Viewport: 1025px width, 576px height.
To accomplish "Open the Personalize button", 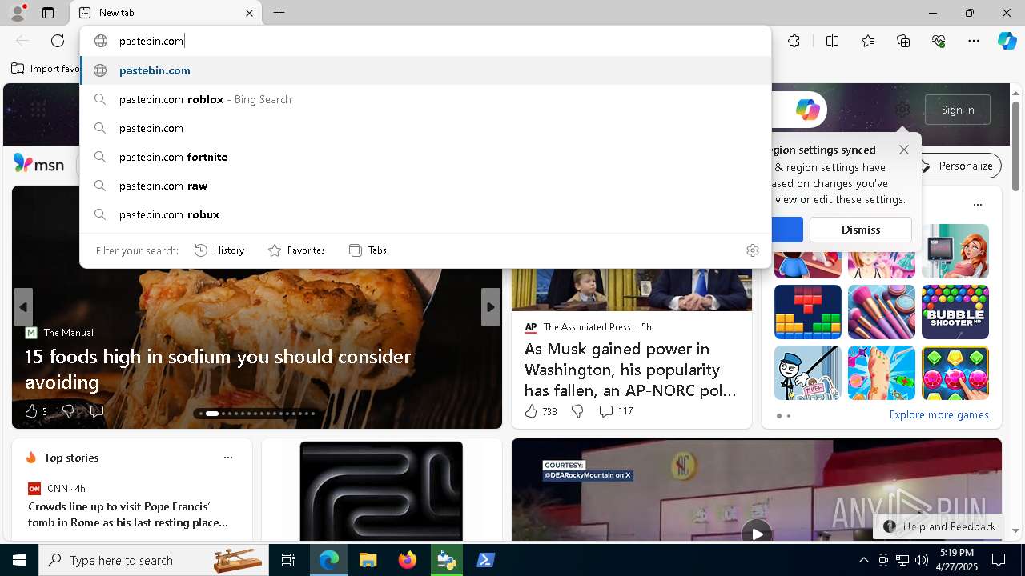I will coord(957,166).
